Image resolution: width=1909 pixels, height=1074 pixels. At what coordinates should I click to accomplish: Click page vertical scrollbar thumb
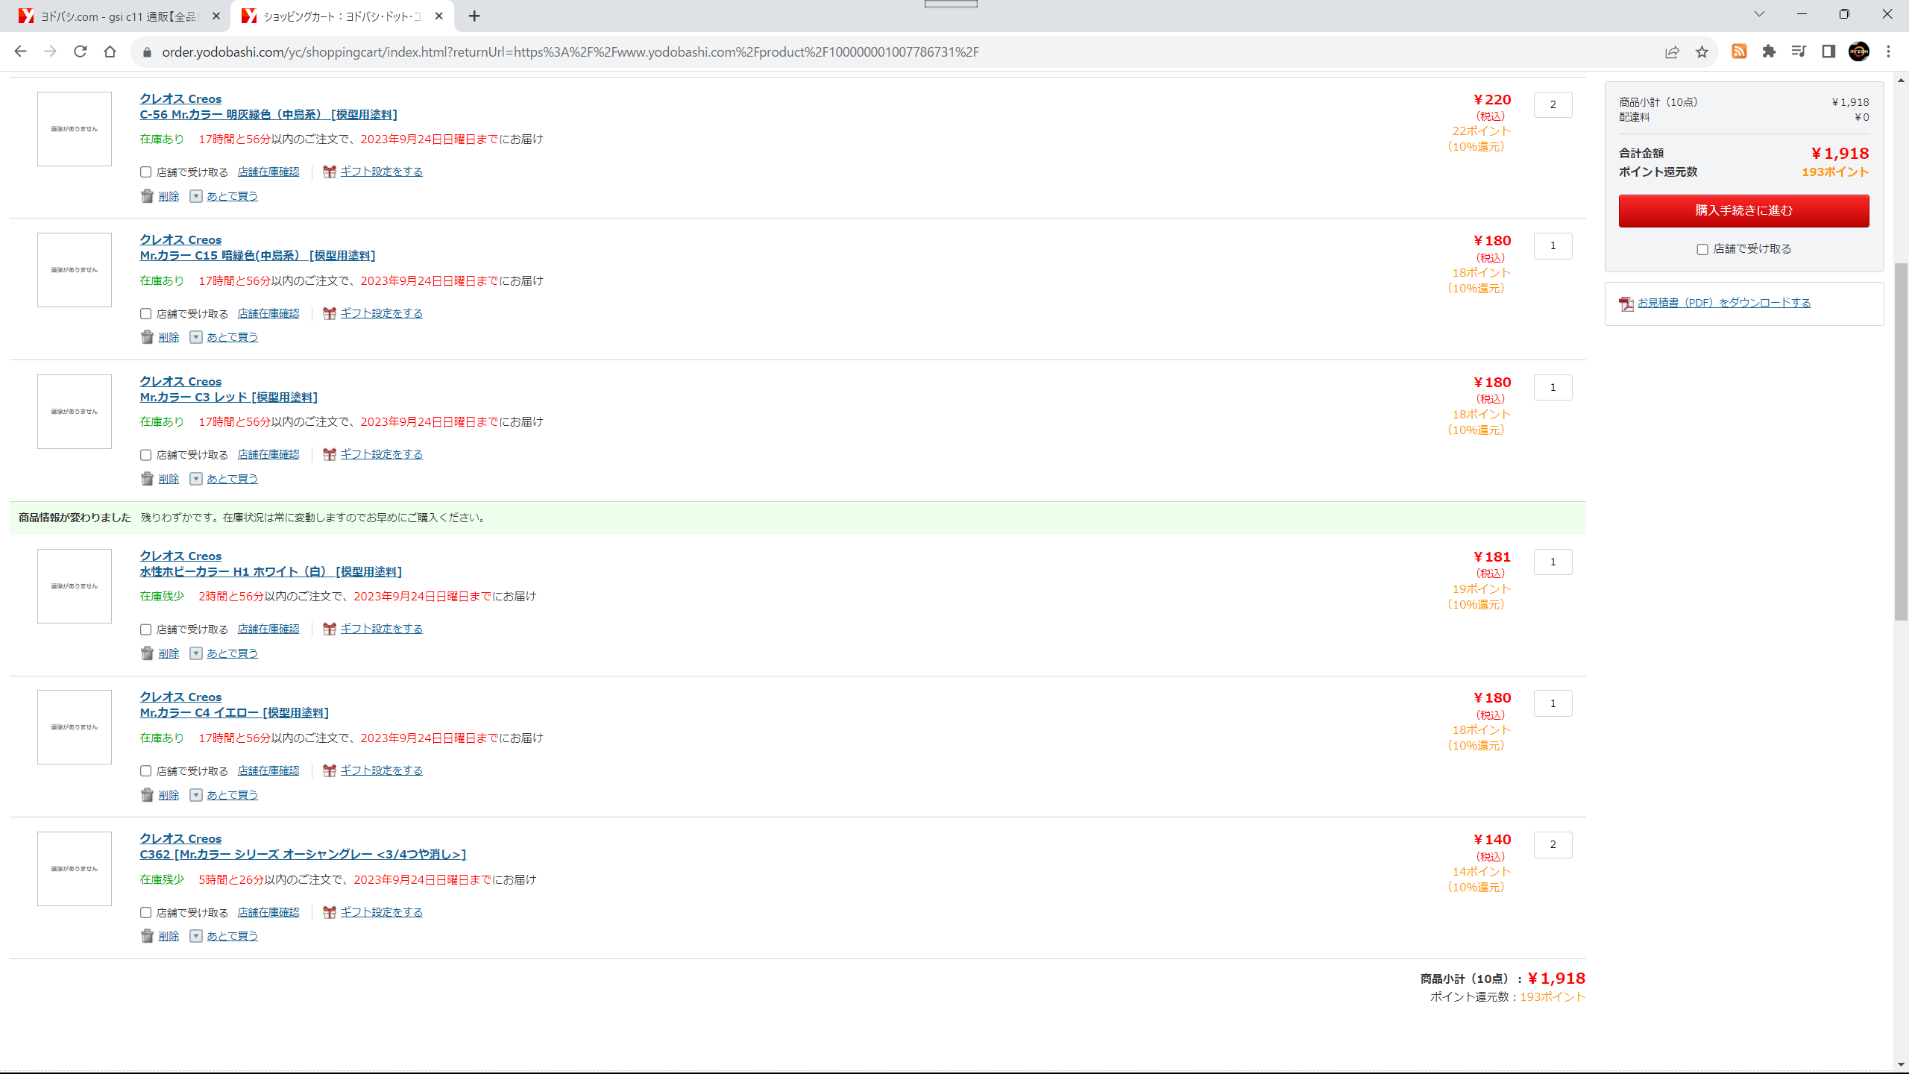1901,442
